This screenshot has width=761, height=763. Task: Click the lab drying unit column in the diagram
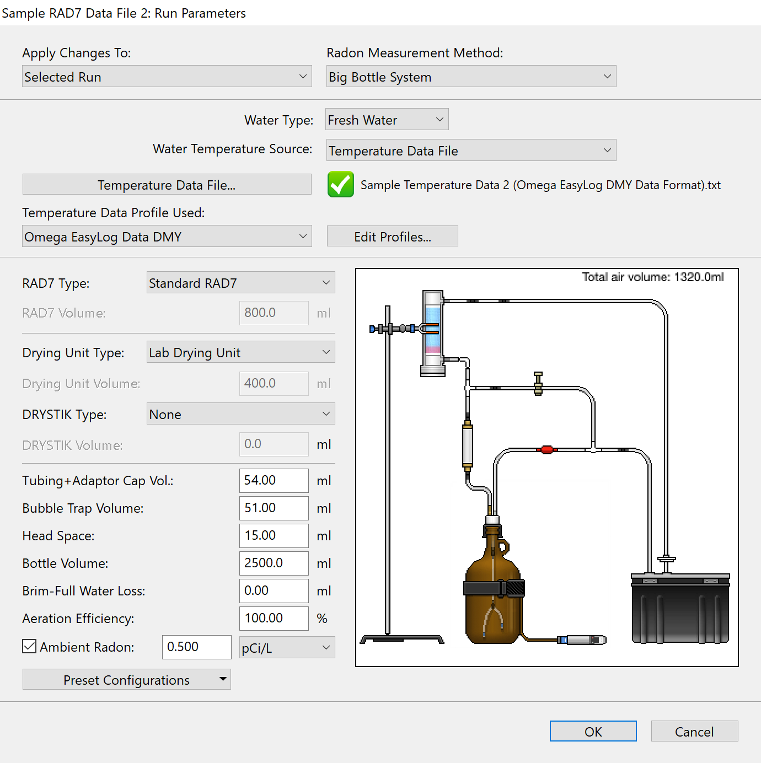pos(433,334)
